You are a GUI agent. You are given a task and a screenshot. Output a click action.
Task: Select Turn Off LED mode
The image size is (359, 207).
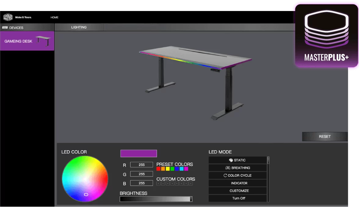point(238,198)
